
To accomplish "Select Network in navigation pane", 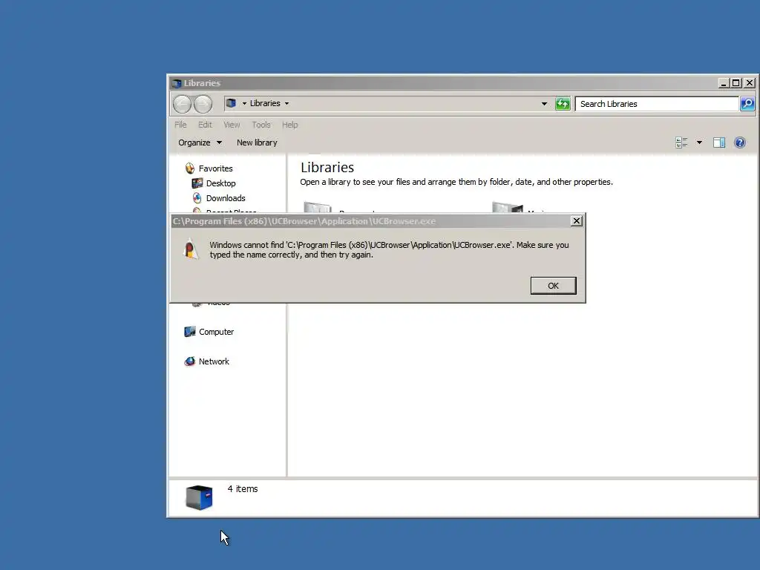I will 214,361.
